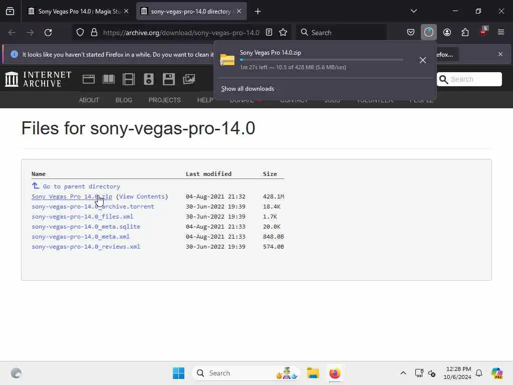The height and width of the screenshot is (385, 513).
Task: Toggle the Downloads progress toolbar button
Action: tap(429, 33)
